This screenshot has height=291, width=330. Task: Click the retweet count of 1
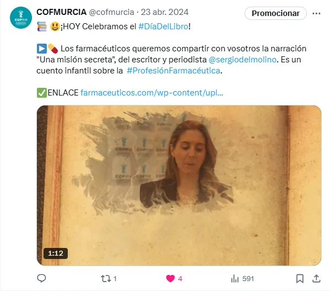click(115, 279)
